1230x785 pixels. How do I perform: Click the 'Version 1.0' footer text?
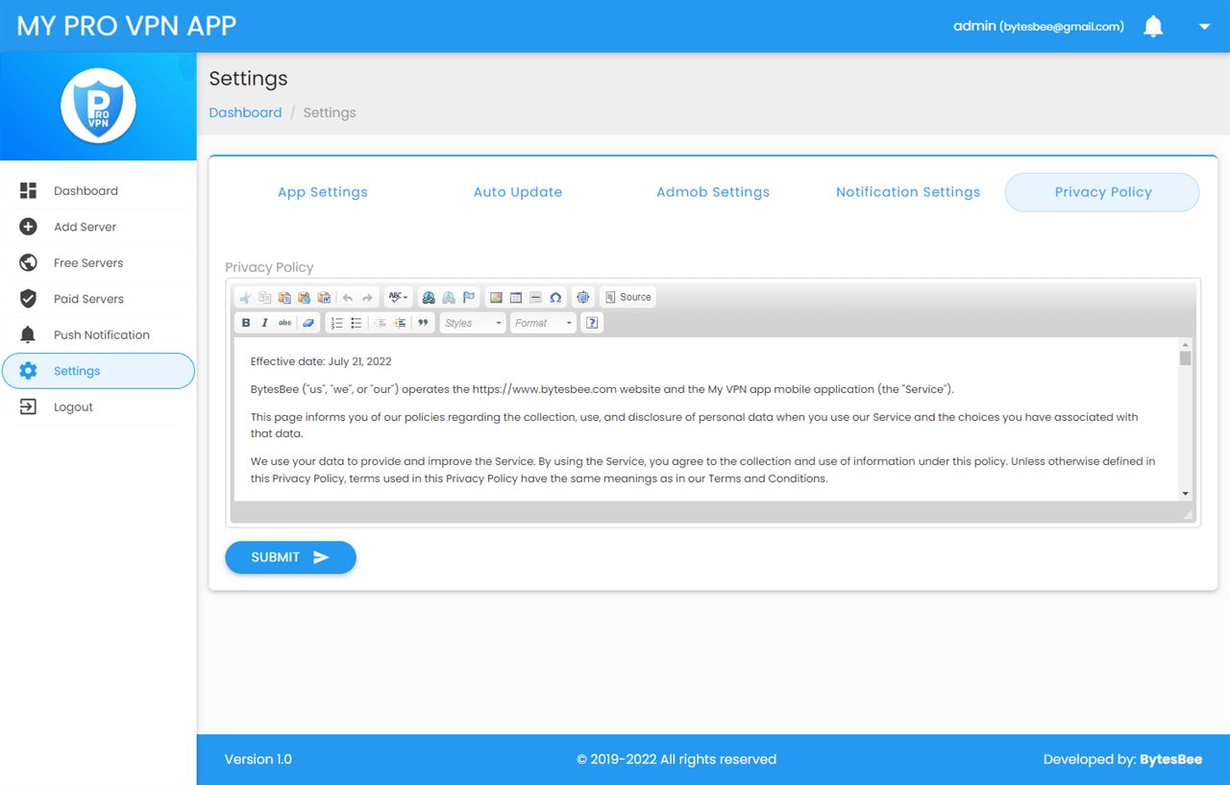(x=258, y=759)
